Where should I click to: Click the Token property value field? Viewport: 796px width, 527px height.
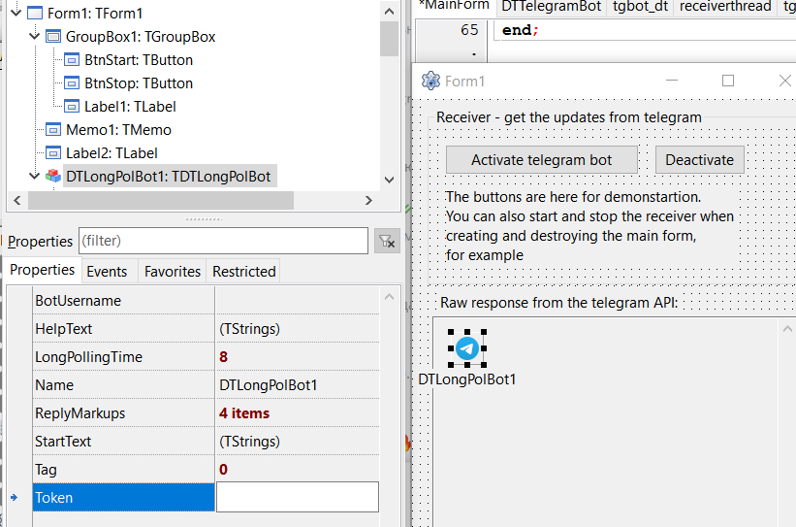(297, 498)
